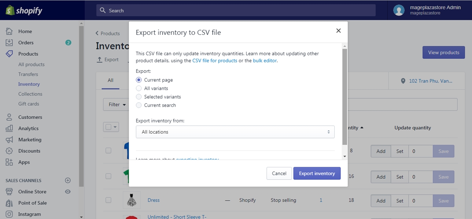Select Current page radio option
This screenshot has width=472, height=219.
click(x=139, y=80)
